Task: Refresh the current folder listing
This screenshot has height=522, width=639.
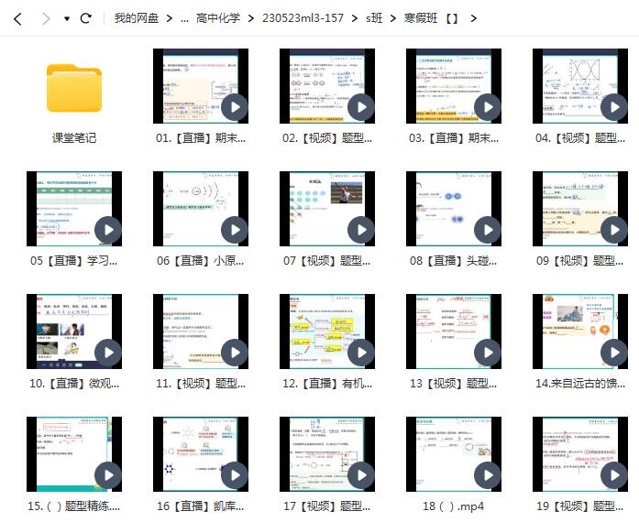Action: click(x=86, y=18)
